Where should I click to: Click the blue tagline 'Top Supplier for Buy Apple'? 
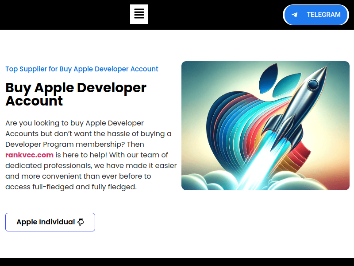click(x=81, y=69)
